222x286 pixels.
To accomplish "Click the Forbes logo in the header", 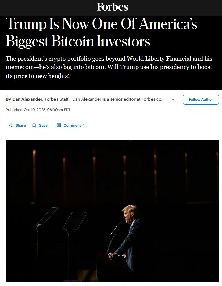I will [x=112, y=7].
